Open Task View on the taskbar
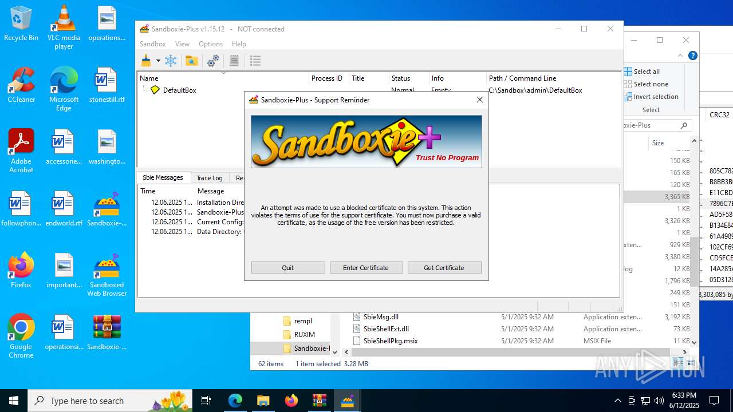The height and width of the screenshot is (412, 733). click(206, 401)
